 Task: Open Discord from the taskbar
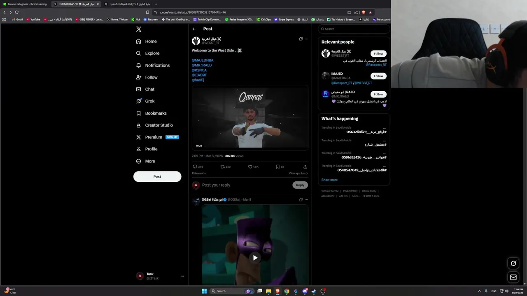point(305,291)
